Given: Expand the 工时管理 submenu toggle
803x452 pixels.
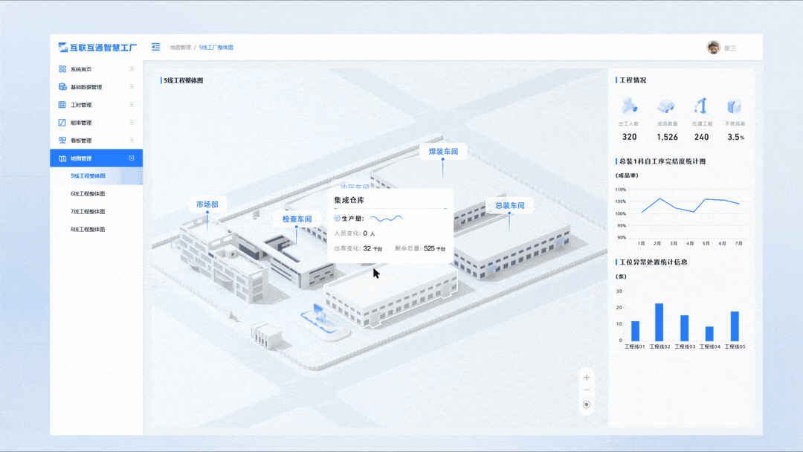Looking at the screenshot, I should pos(132,104).
